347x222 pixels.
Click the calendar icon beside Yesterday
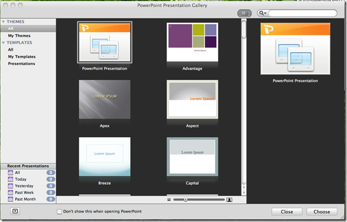point(10,186)
